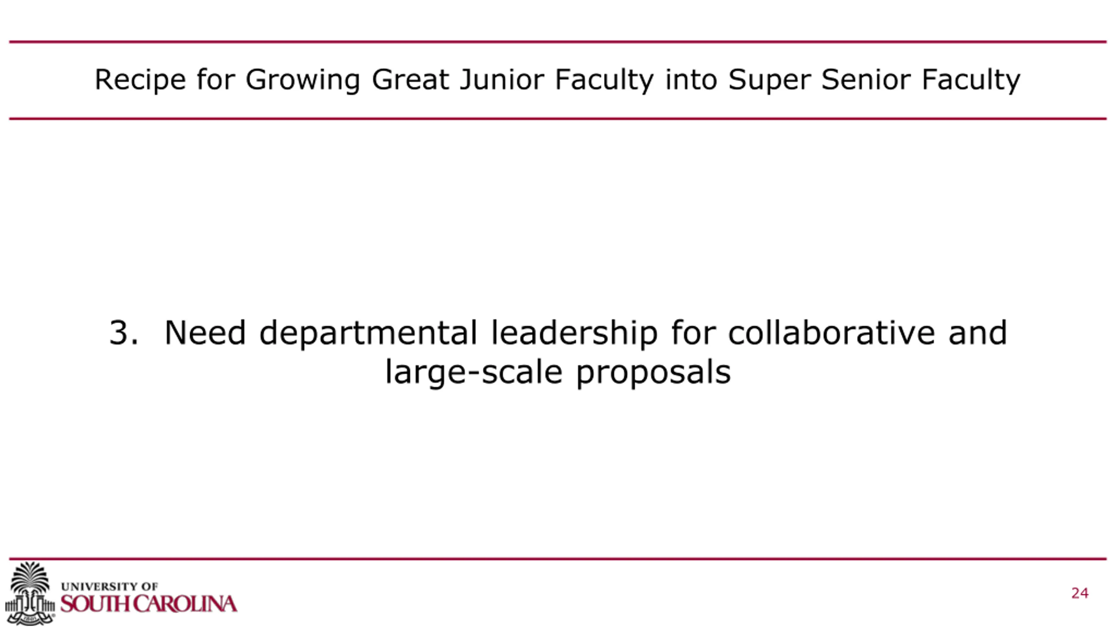The image size is (1116, 629).
Task: Select the word Growing in the title
Action: tap(303, 80)
